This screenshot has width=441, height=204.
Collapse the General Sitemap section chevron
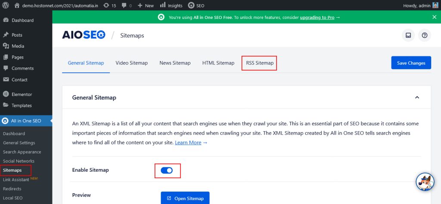coord(417,98)
